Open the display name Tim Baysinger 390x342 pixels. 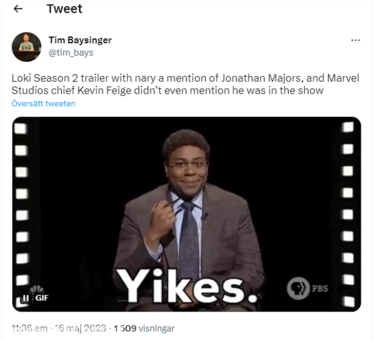80,40
